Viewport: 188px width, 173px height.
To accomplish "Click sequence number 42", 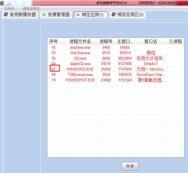I will (x=54, y=48).
